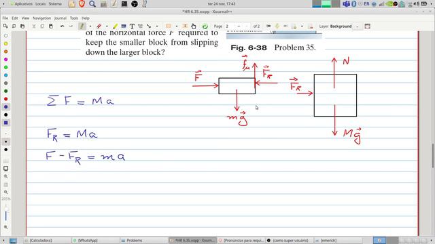
Task: Click the Redo arrow
Action: pos(71,26)
